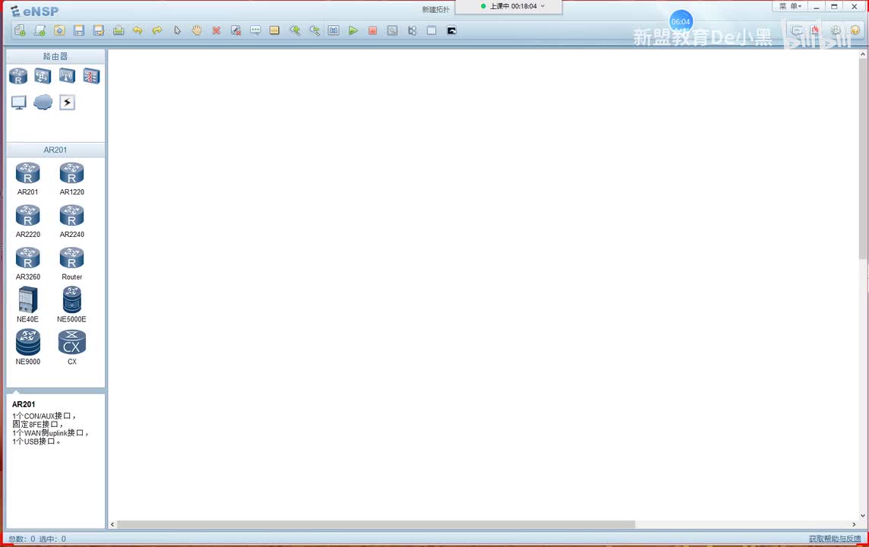Click the data capture toolbar icon

coord(393,30)
